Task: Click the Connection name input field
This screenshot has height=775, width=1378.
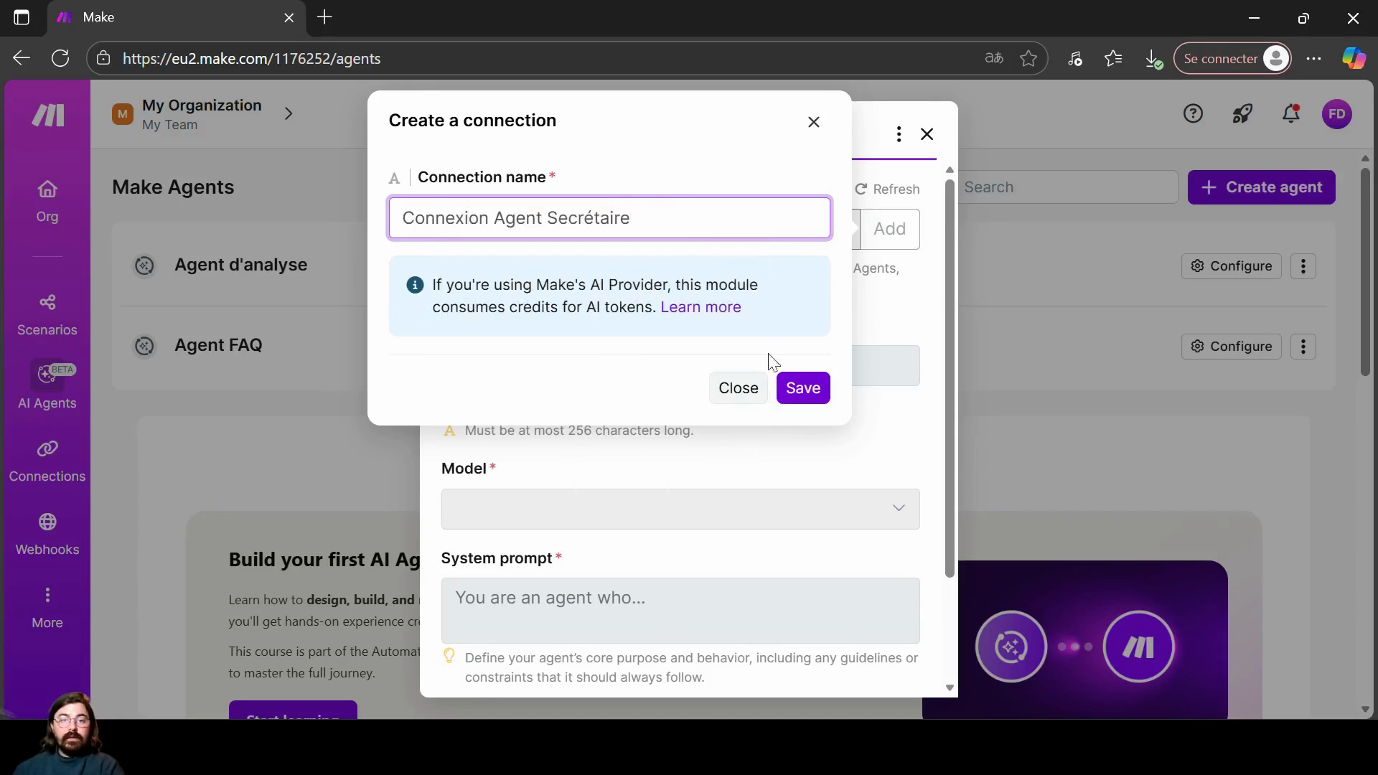Action: pos(609,218)
